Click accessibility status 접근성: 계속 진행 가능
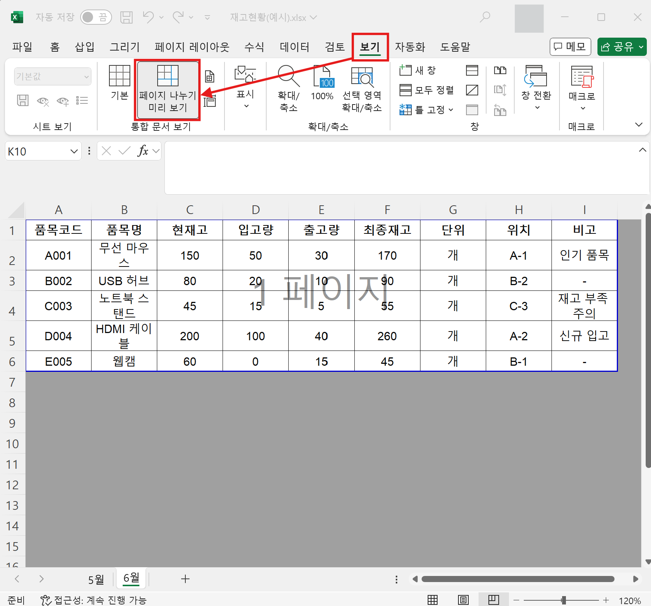This screenshot has height=606, width=651. (x=93, y=600)
